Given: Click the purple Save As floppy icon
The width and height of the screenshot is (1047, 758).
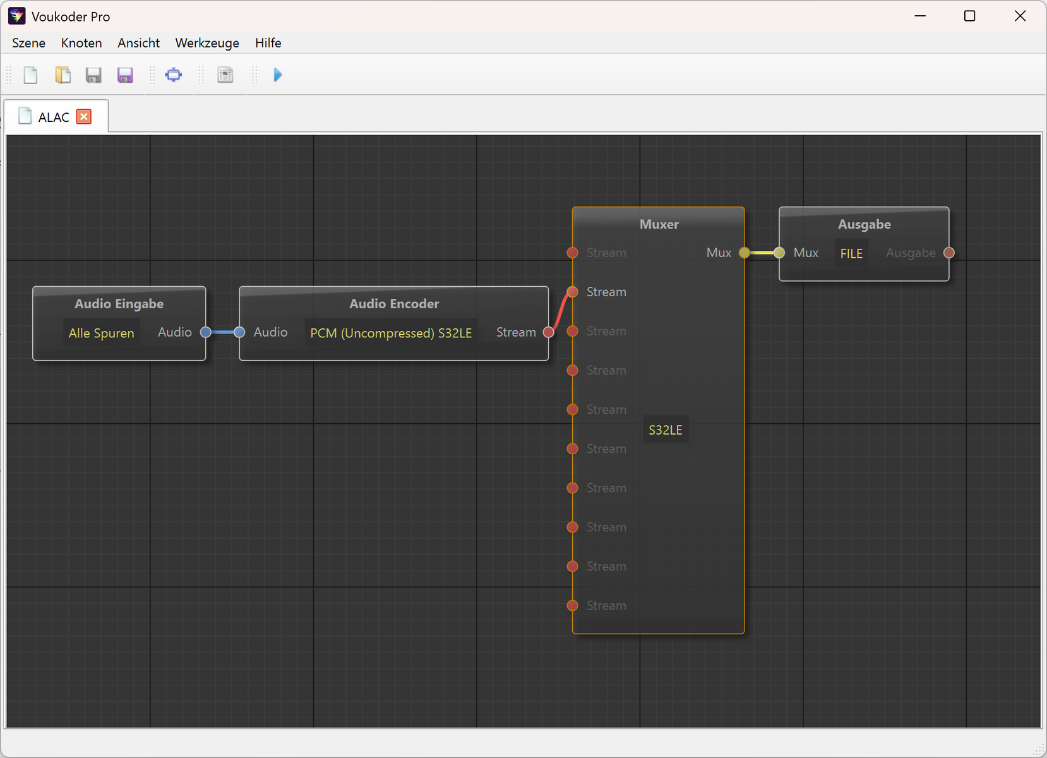Looking at the screenshot, I should click(125, 75).
